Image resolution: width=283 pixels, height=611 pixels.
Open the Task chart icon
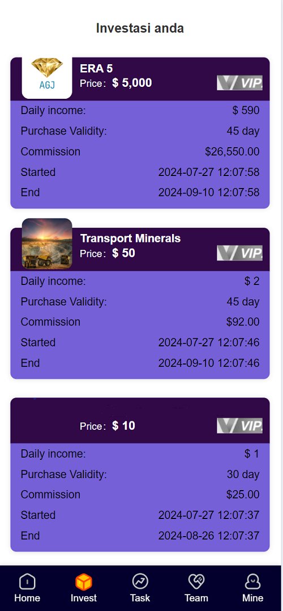pos(140,582)
